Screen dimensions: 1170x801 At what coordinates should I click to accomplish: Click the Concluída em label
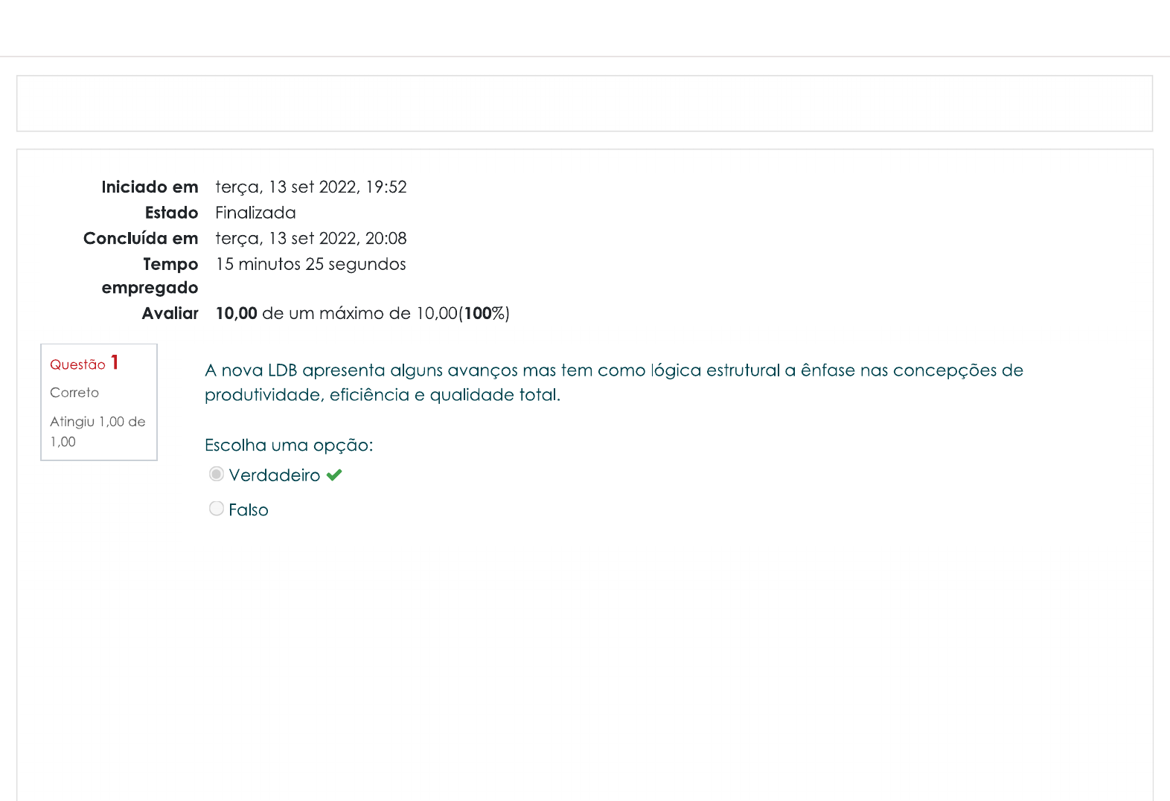tap(141, 239)
